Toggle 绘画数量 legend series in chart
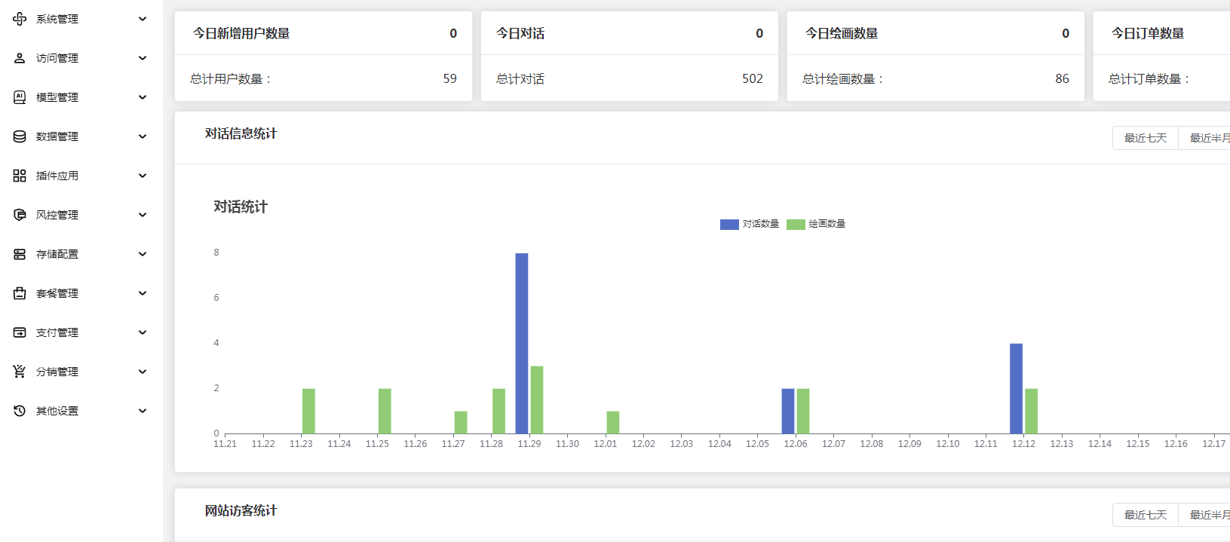The width and height of the screenshot is (1230, 542). (816, 224)
